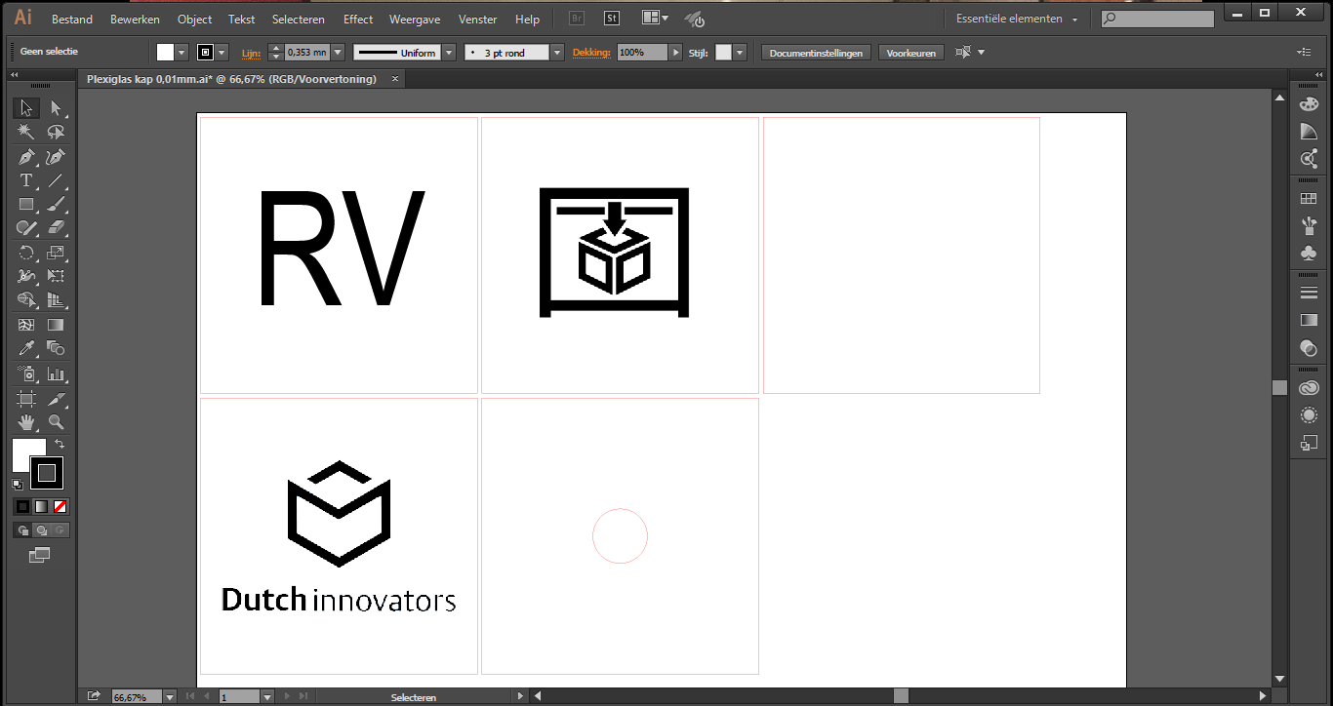This screenshot has height=706, width=1333.
Task: Select the Free Transform tool
Action: (56, 276)
